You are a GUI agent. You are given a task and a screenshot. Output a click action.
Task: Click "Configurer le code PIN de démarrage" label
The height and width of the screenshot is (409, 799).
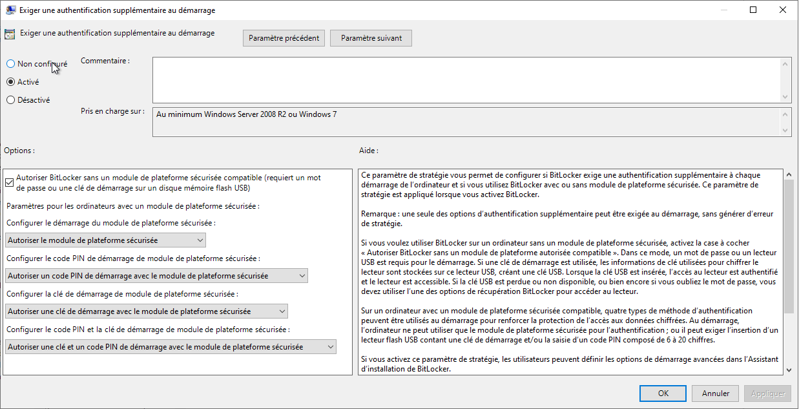click(x=133, y=258)
